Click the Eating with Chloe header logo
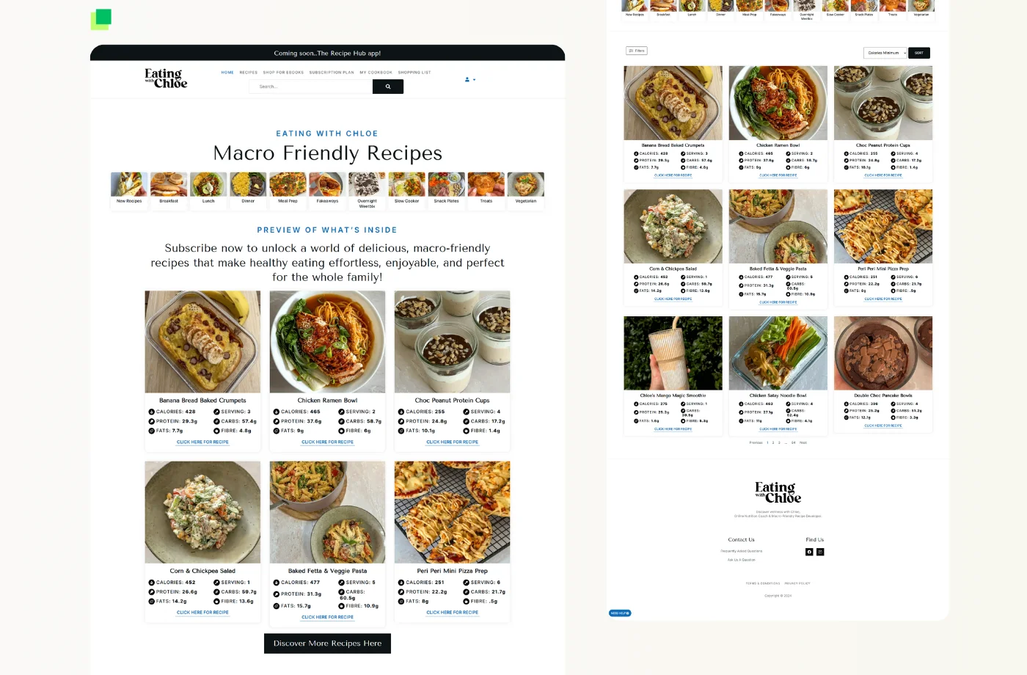1027x675 pixels. 166,78
